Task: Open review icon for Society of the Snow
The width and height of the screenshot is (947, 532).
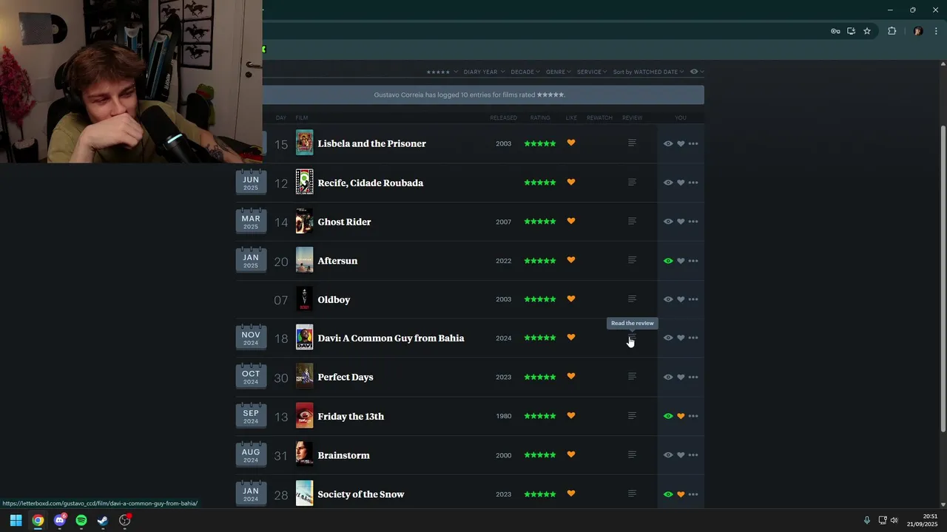Action: click(632, 494)
